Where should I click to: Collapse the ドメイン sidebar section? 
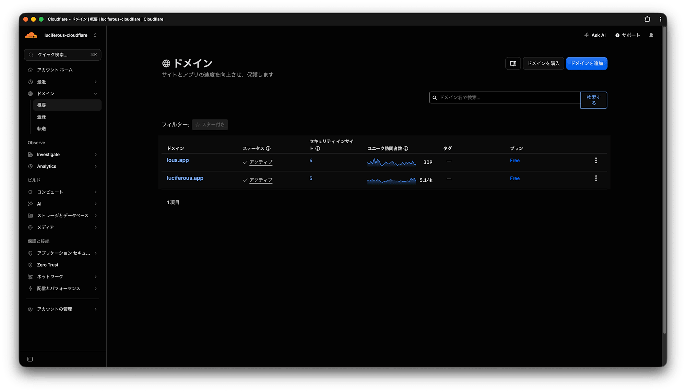(x=96, y=94)
